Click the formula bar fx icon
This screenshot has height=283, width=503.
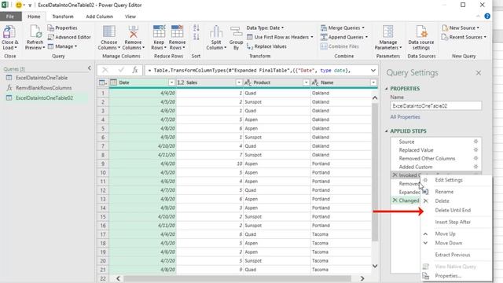tap(134, 70)
